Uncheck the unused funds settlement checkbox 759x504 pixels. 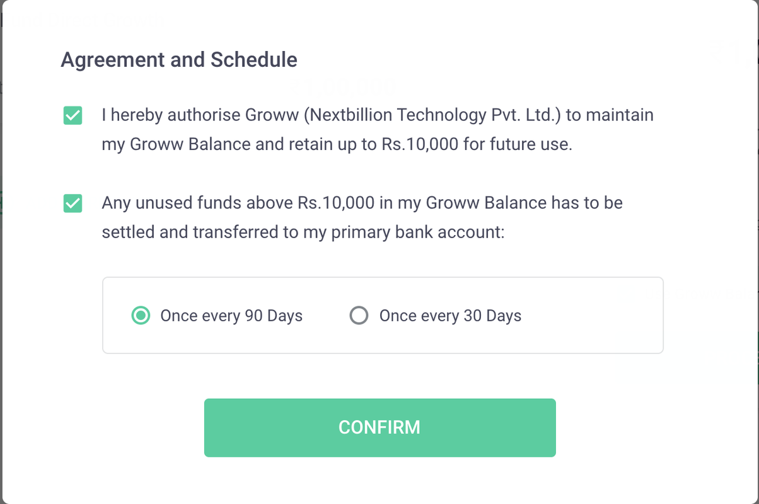pos(73,203)
